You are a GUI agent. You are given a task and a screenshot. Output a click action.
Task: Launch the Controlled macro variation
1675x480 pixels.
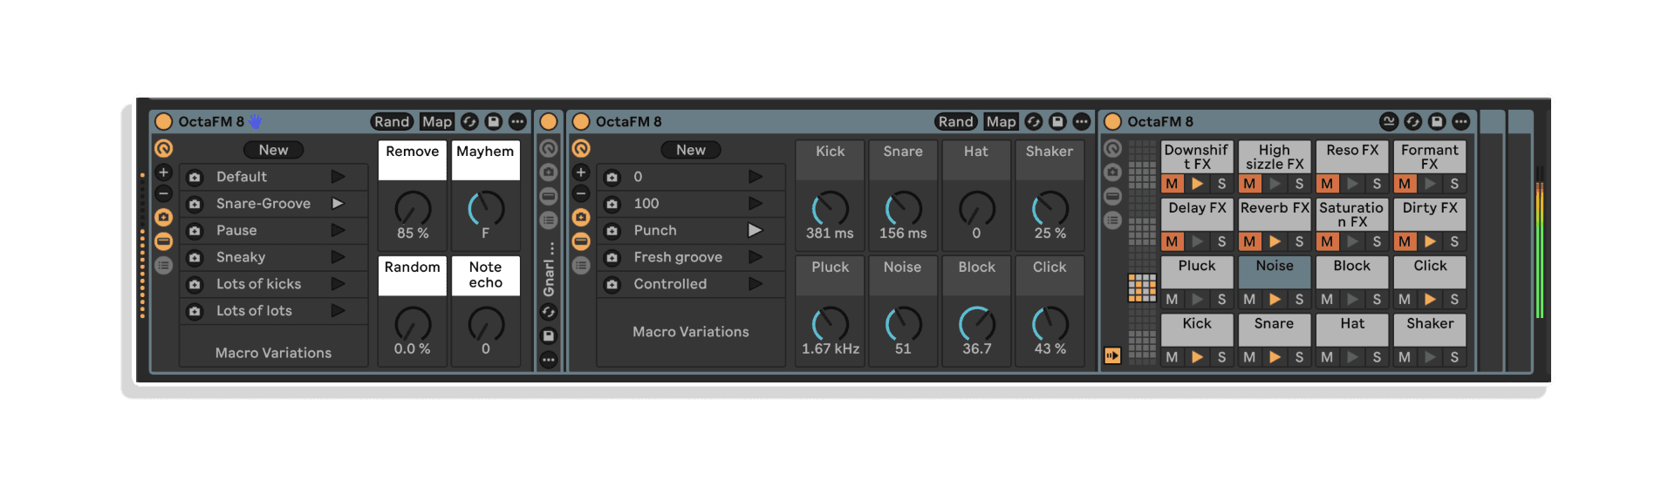point(755,284)
